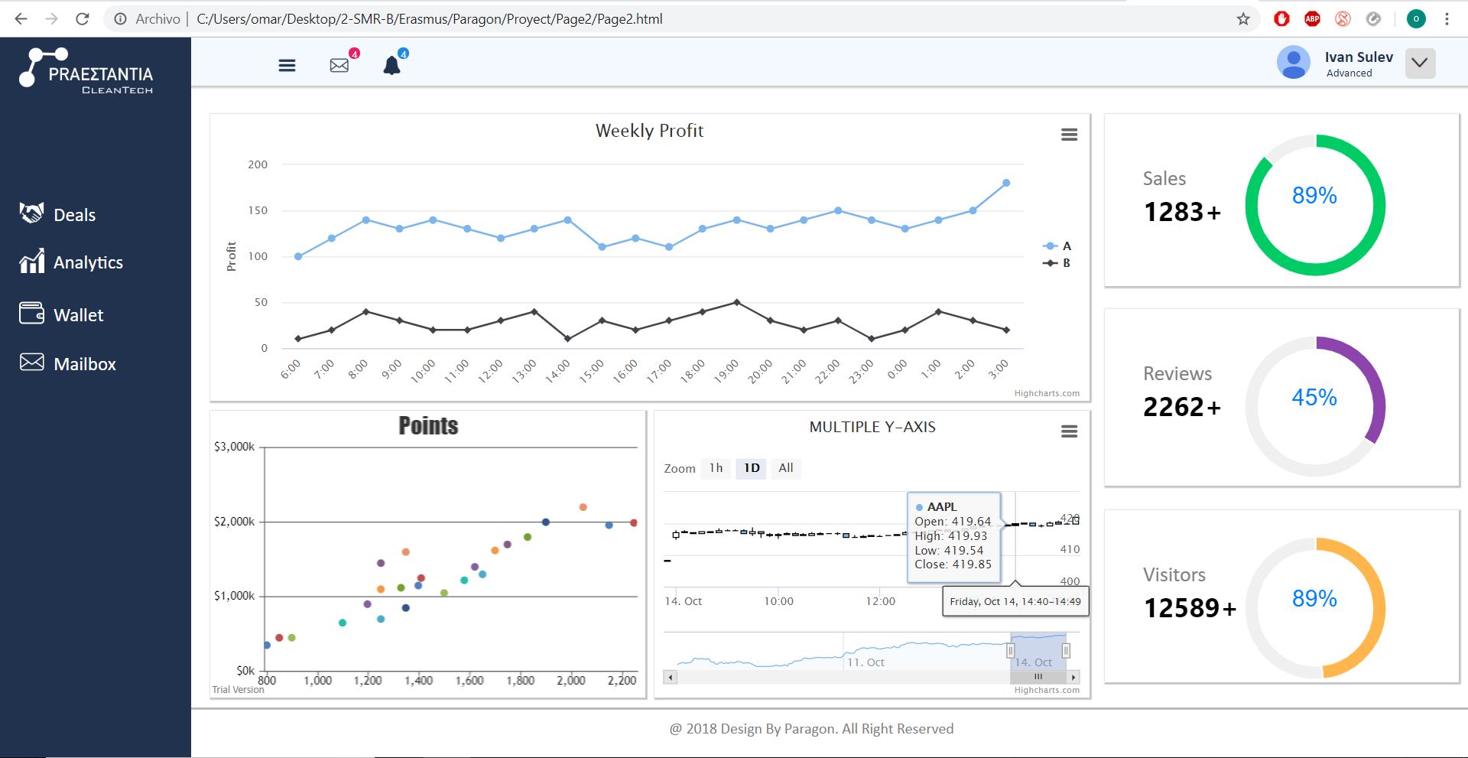Open the Weekly Profit chart context menu
Image resolution: width=1468 pixels, height=758 pixels.
coord(1069,135)
